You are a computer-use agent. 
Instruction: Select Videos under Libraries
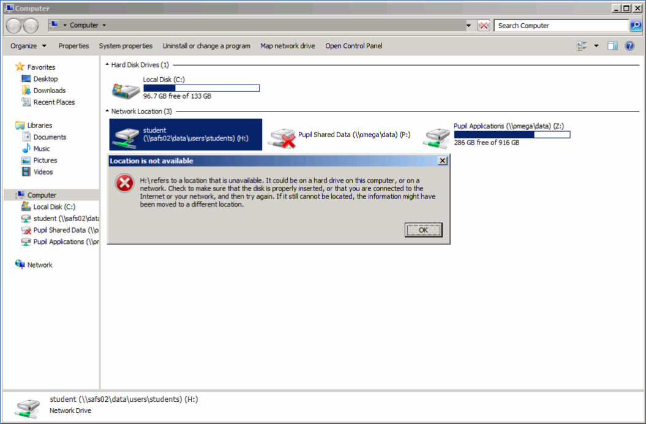43,172
